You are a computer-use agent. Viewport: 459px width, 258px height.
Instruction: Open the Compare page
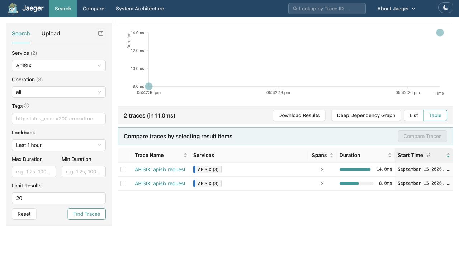[94, 9]
